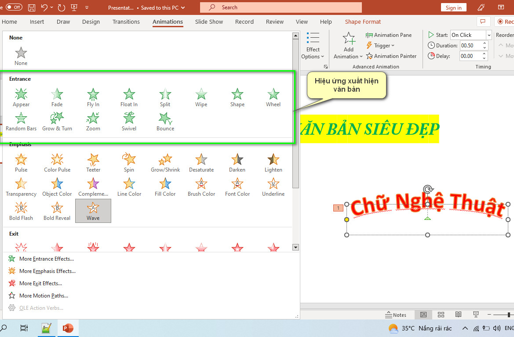Choose the Fly In entrance animation

click(x=93, y=97)
